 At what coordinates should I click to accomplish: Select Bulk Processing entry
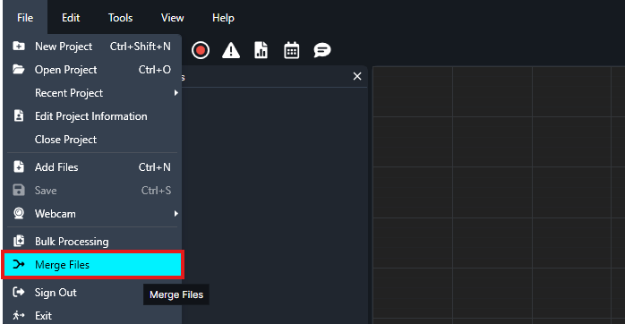pyautogui.click(x=92, y=242)
